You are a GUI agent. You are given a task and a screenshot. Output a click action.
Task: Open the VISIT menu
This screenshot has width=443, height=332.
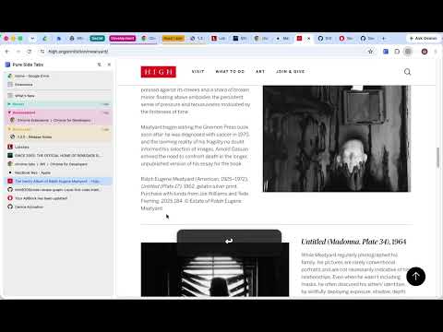(x=198, y=72)
